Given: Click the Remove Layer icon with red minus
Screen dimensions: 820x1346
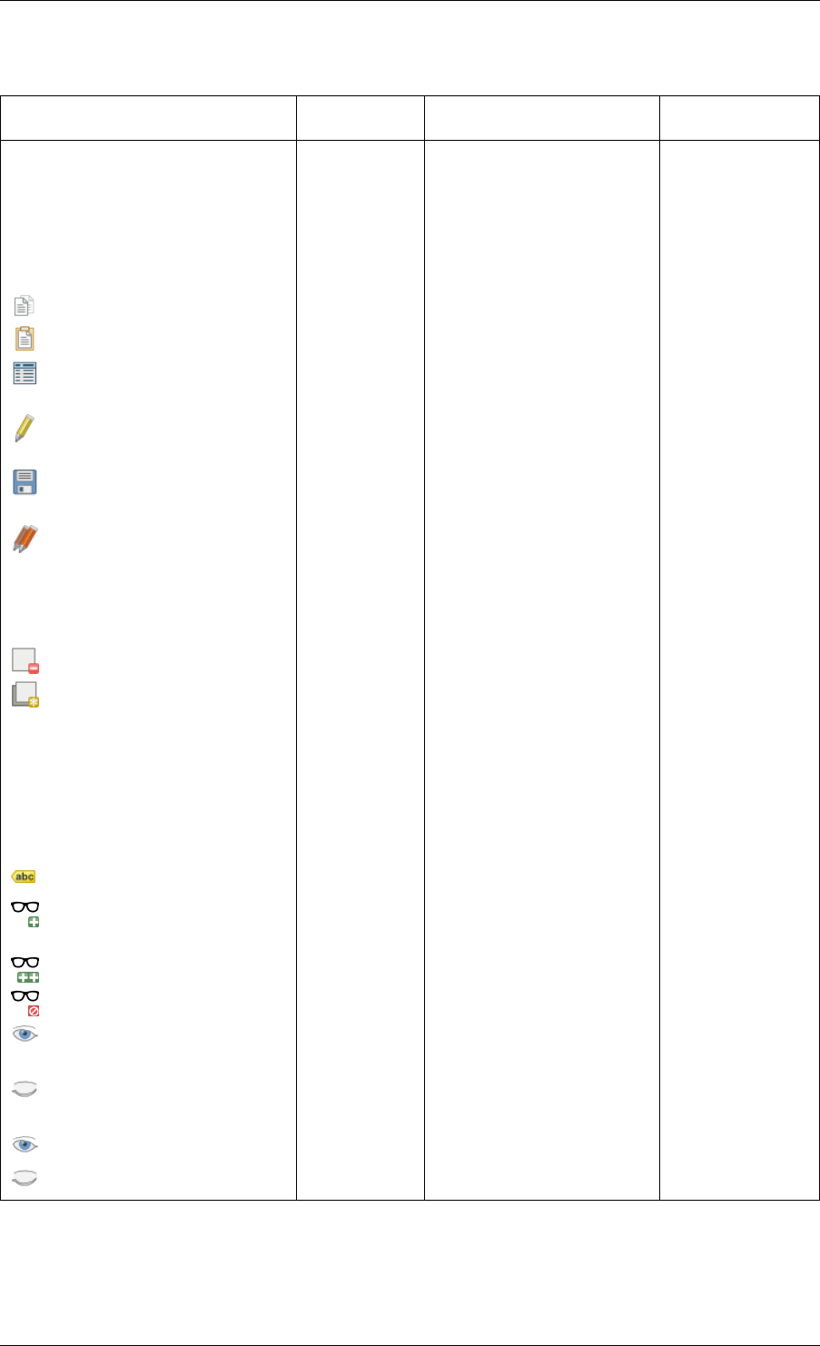Looking at the screenshot, I should [25, 660].
